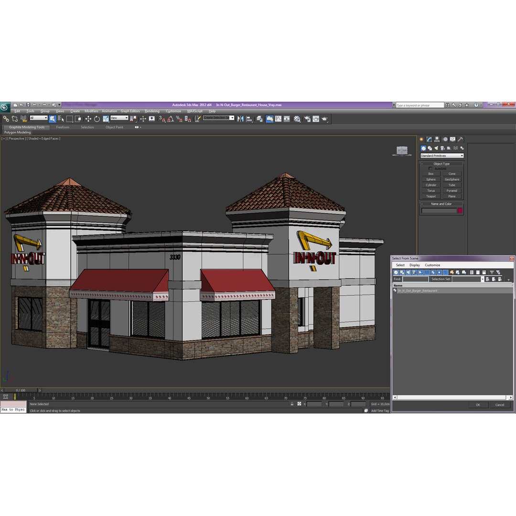This screenshot has height=516, width=516.
Task: Open the Customize menu in Select From Scene
Action: tap(432, 265)
